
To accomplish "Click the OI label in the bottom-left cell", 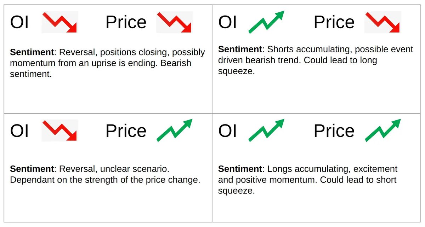I will [x=19, y=131].
